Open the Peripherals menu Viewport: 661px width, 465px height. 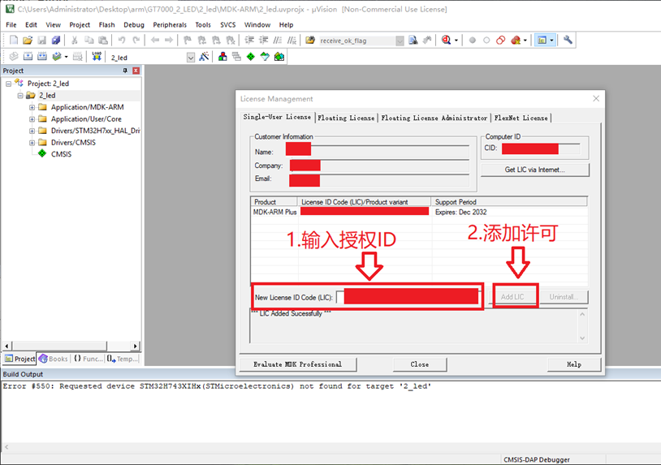170,25
